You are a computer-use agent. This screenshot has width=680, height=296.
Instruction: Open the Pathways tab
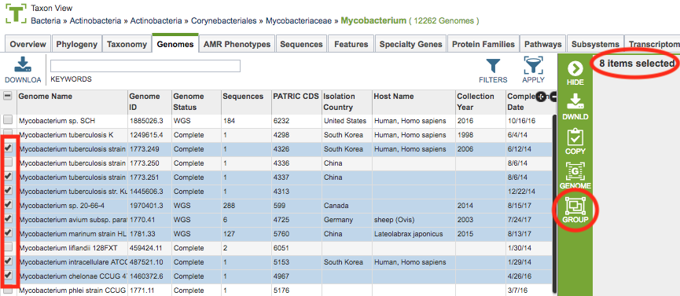click(x=543, y=44)
